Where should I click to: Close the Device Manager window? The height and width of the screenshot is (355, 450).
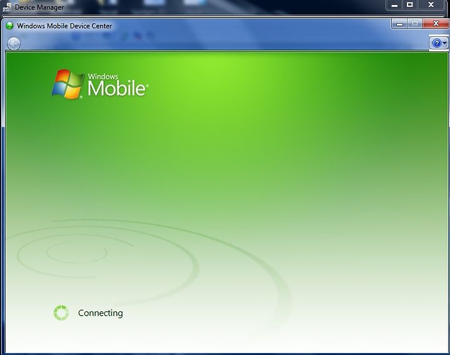(431, 5)
